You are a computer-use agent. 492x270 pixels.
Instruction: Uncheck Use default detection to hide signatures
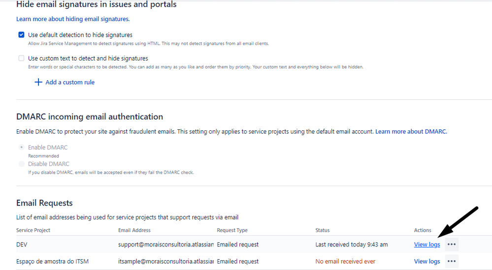point(21,35)
